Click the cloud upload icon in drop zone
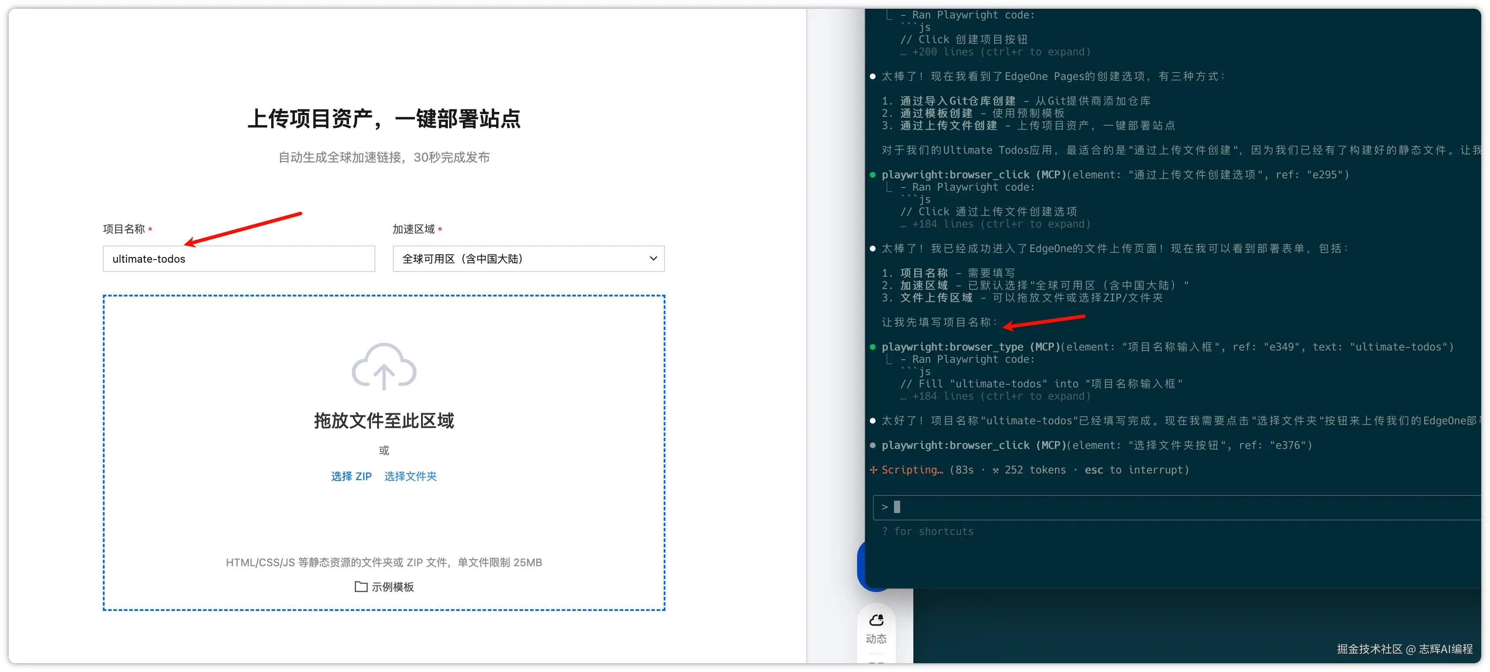Screen dimensions: 1490x672 384,366
